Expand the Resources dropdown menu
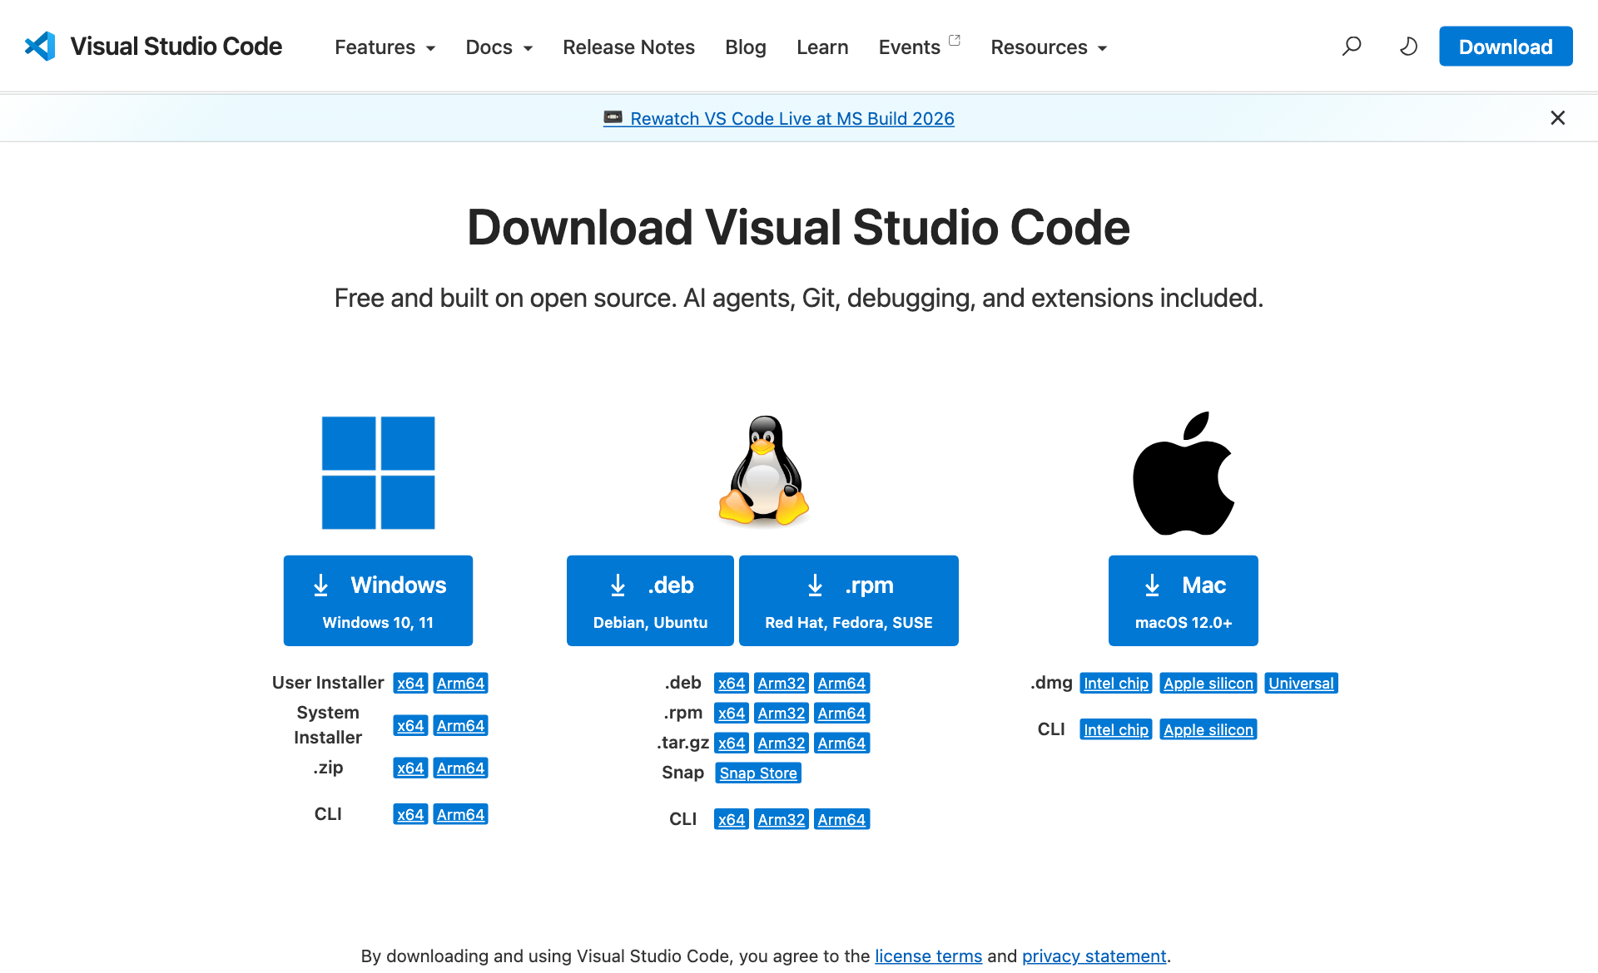The height and width of the screenshot is (973, 1598). click(1050, 47)
